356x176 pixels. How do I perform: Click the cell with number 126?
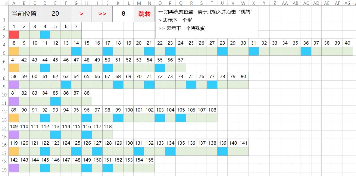pyautogui.click(x=87, y=143)
